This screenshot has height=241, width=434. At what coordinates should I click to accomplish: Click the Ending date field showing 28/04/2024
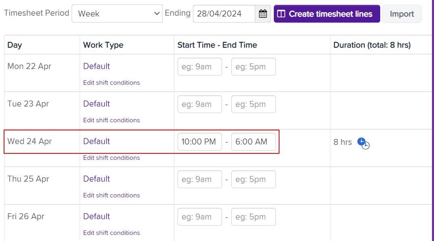click(224, 14)
